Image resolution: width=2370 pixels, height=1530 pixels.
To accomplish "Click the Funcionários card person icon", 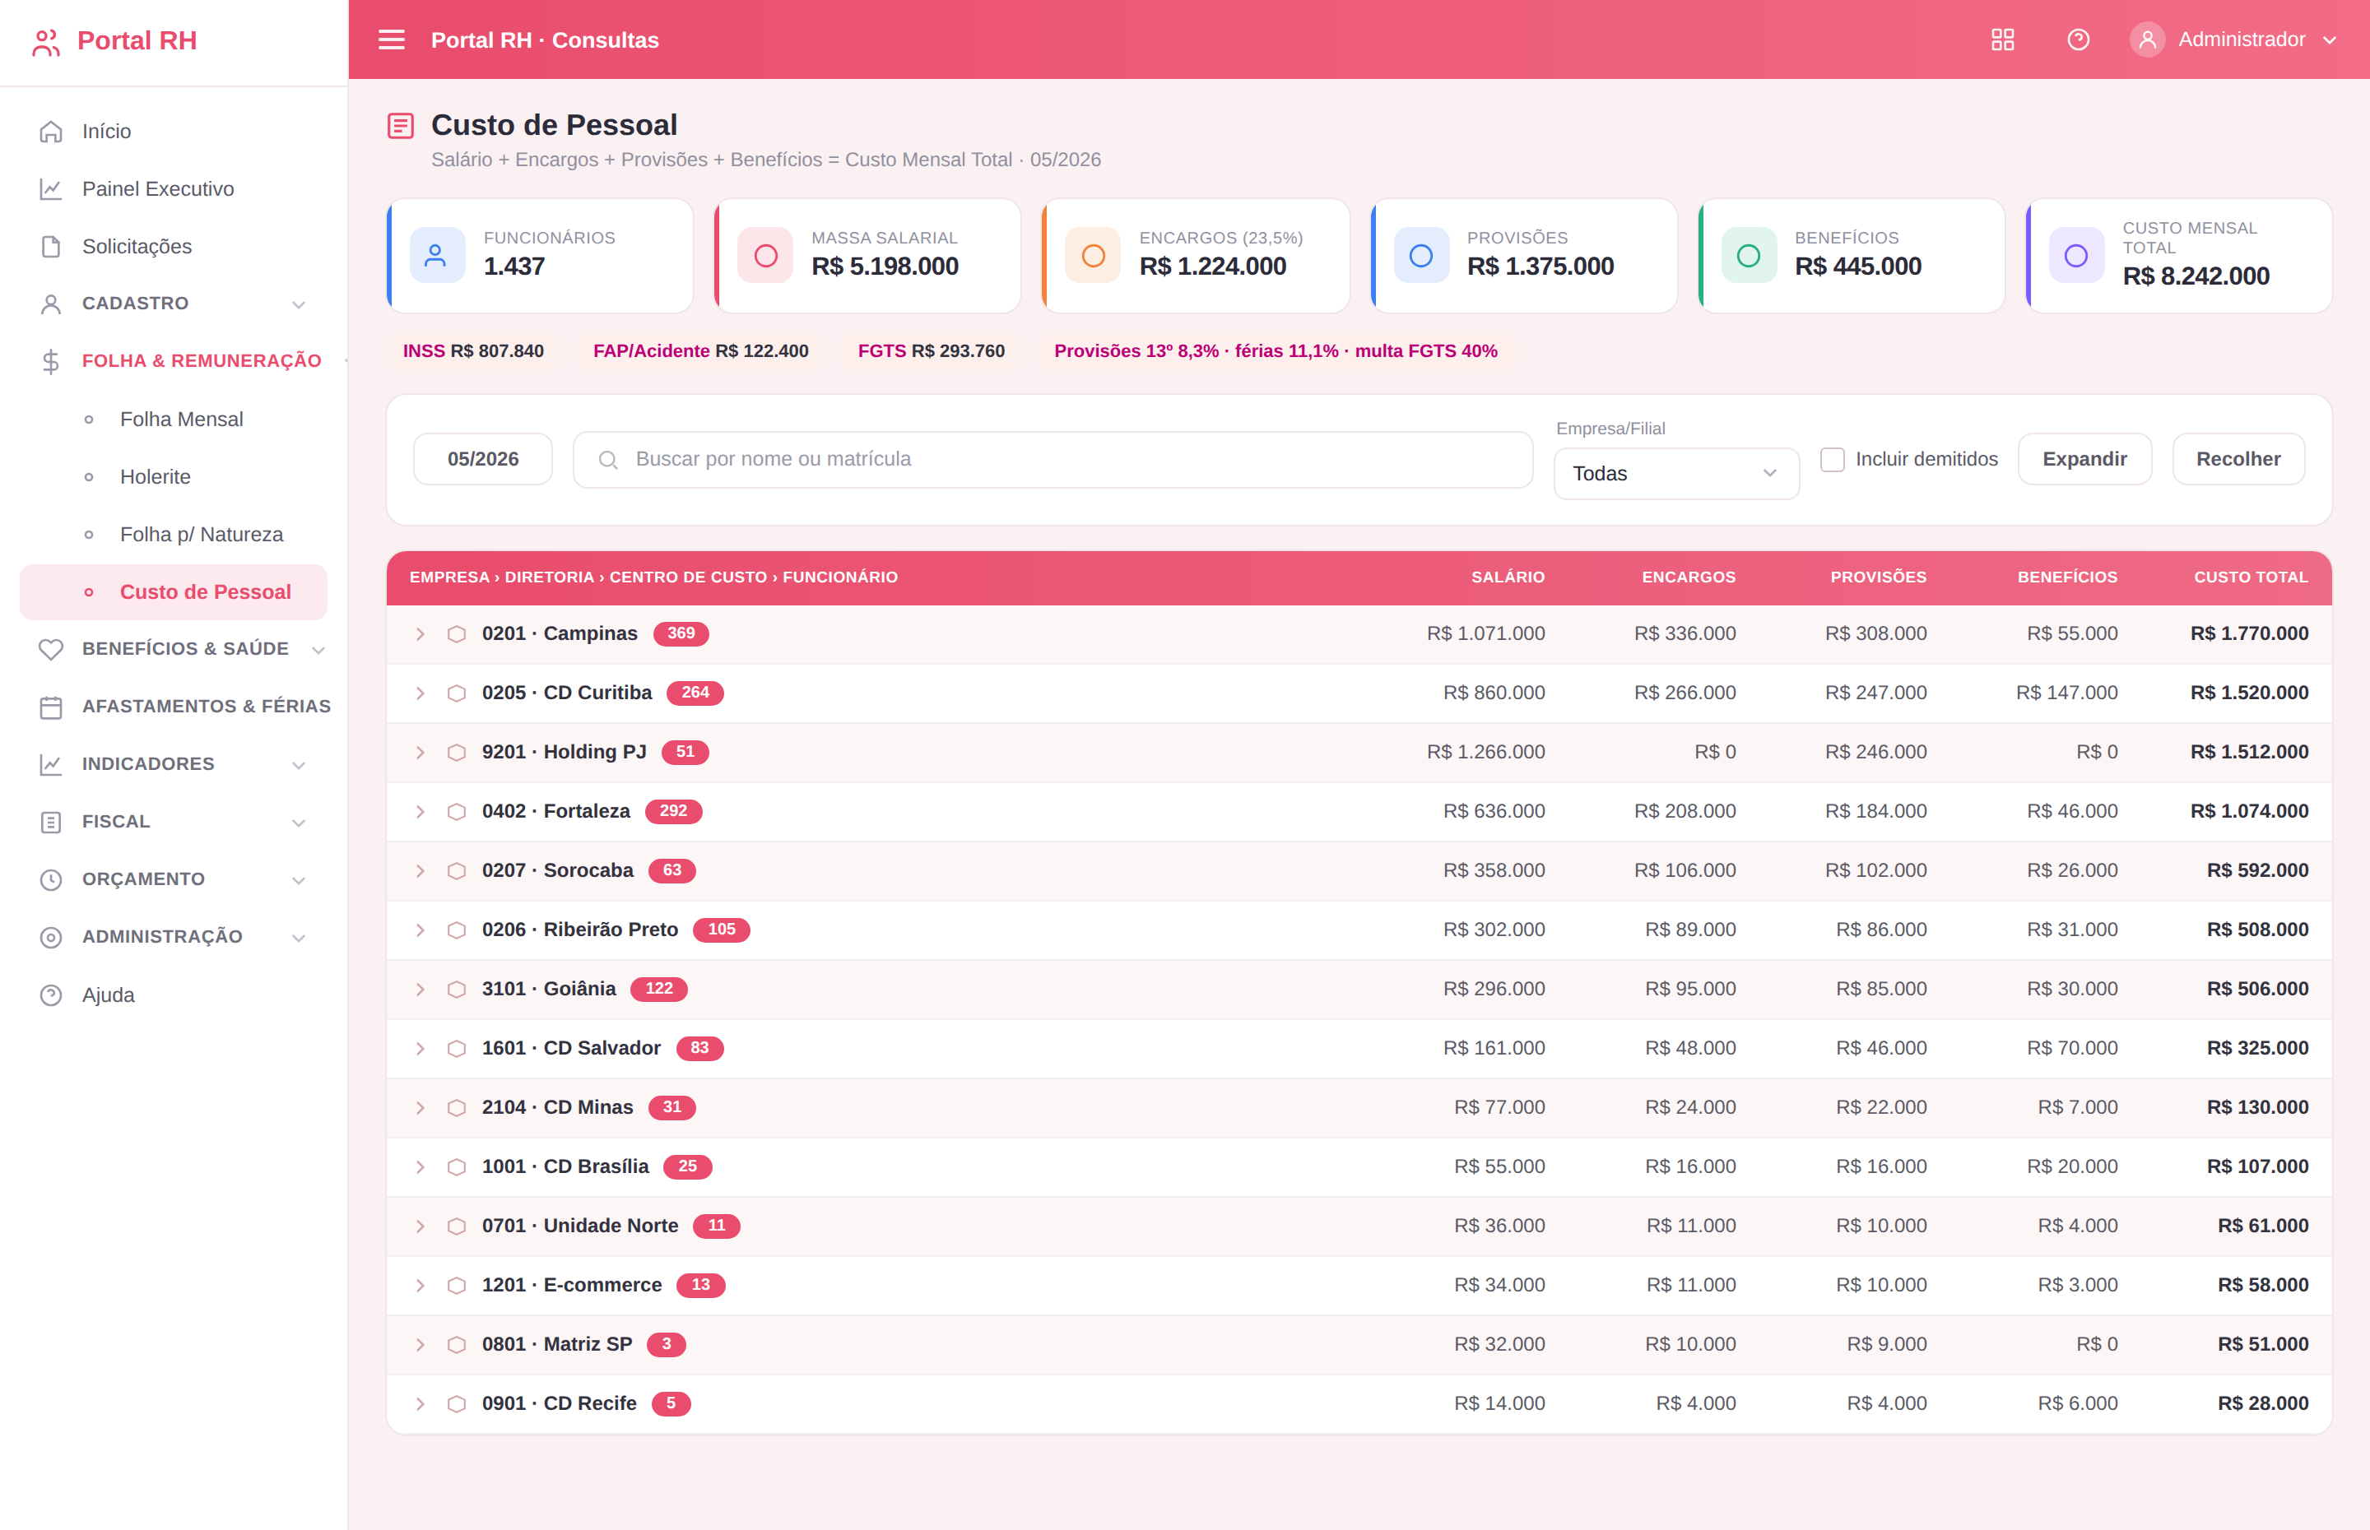I will [x=436, y=255].
